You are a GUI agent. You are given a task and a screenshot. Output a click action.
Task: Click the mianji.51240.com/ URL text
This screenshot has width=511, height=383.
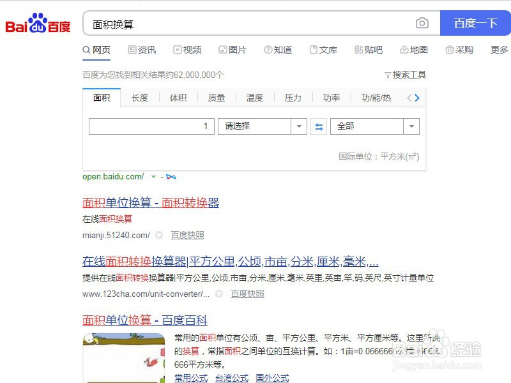pos(116,235)
